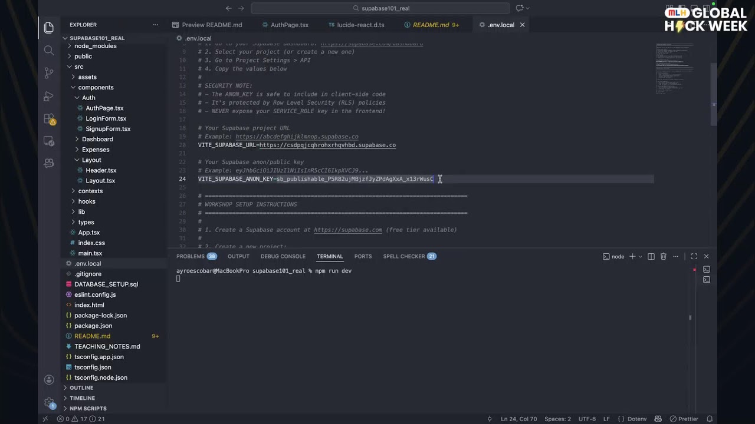Image resolution: width=755 pixels, height=424 pixels.
Task: Go back with the navigation arrow
Action: coord(229,8)
